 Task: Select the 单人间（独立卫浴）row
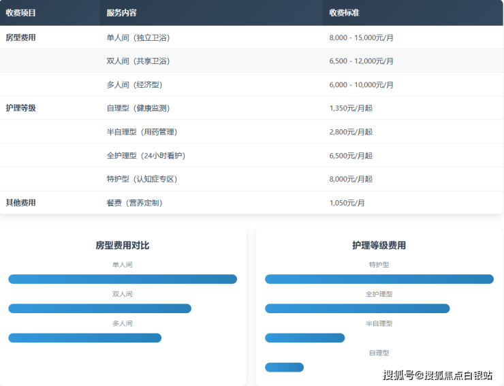click(138, 37)
